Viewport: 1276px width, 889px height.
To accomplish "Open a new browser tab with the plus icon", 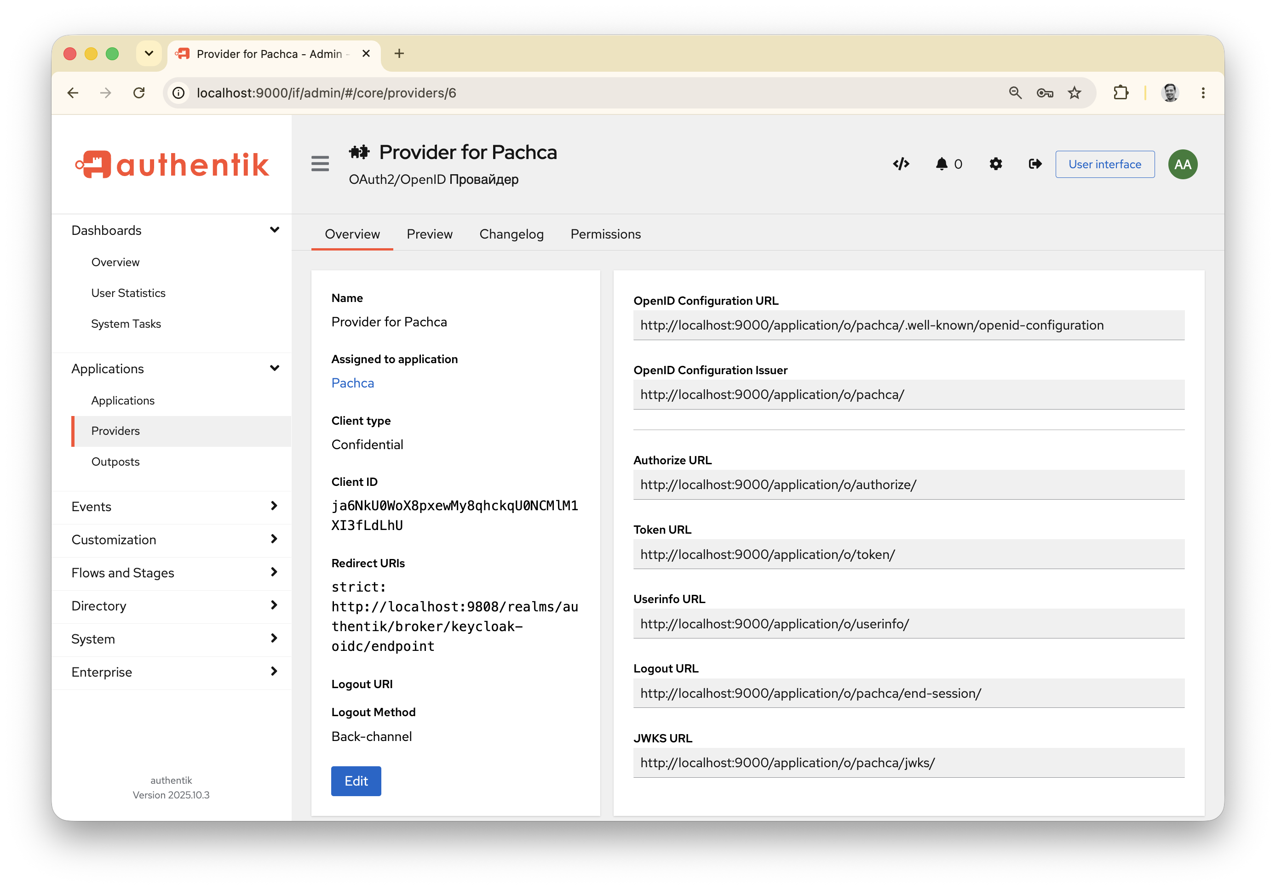I will (399, 53).
